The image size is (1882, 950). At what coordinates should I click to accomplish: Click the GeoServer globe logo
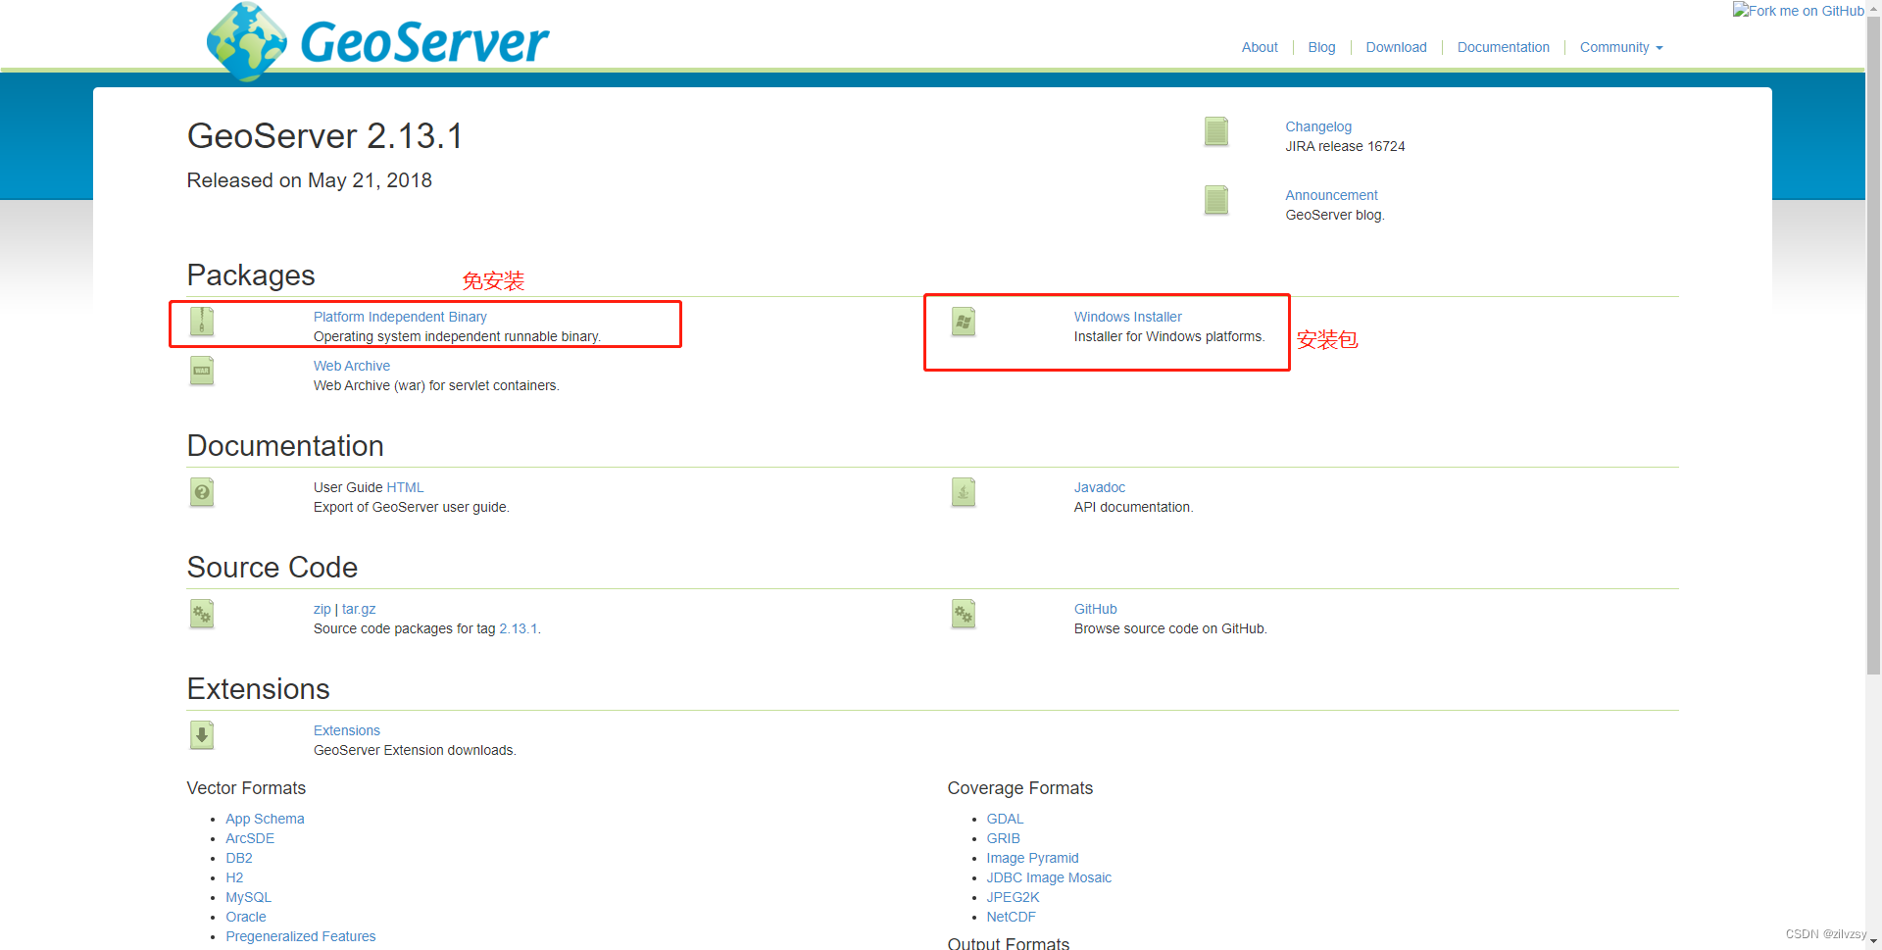coord(247,41)
